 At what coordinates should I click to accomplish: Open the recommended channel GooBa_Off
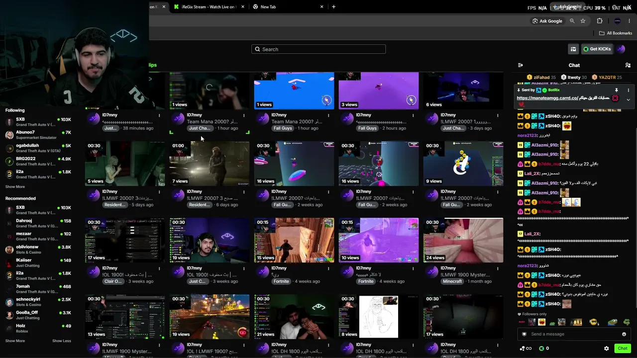[x=38, y=315]
